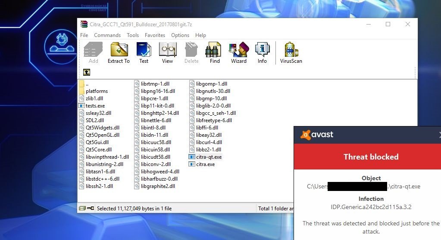Open the Options menu

click(180, 35)
